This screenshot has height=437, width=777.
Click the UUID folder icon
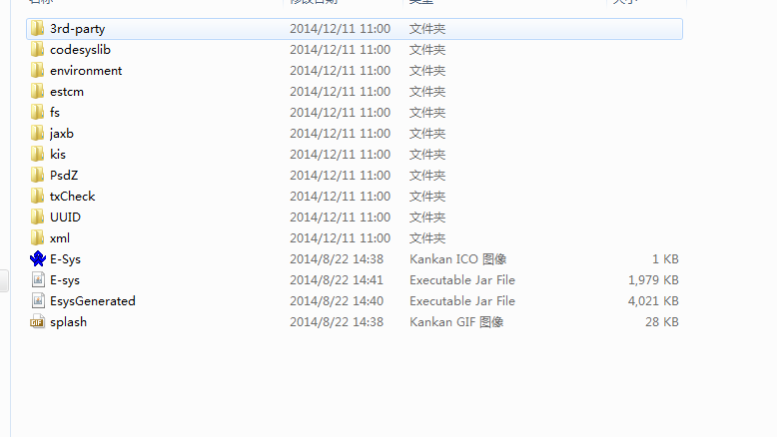click(x=37, y=217)
